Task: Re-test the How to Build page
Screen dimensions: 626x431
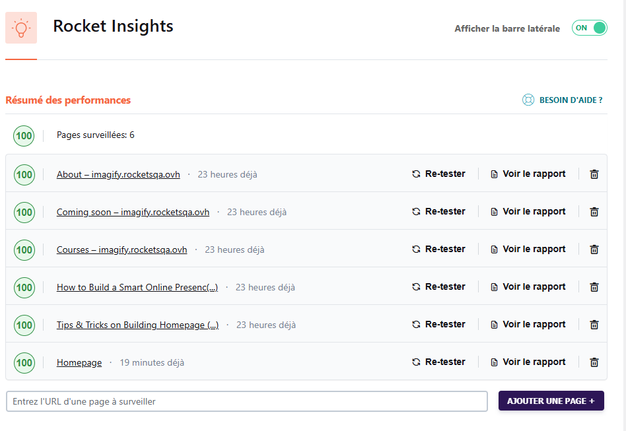Action: (x=438, y=287)
